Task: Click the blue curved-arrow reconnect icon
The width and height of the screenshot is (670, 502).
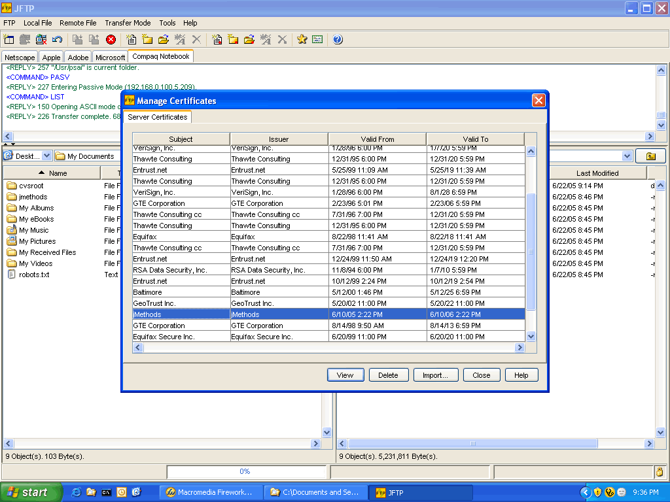Action: (58, 40)
